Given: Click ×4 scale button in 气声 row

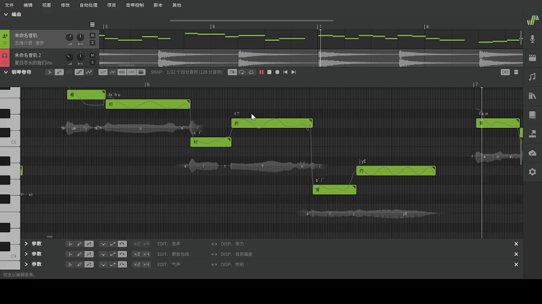Looking at the screenshot, I should (x=146, y=264).
